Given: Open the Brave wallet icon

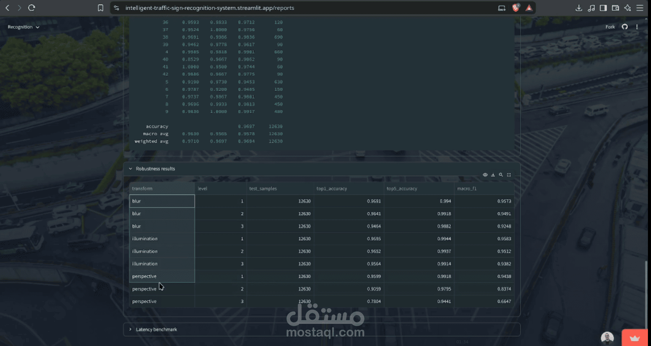Looking at the screenshot, I should tap(615, 8).
